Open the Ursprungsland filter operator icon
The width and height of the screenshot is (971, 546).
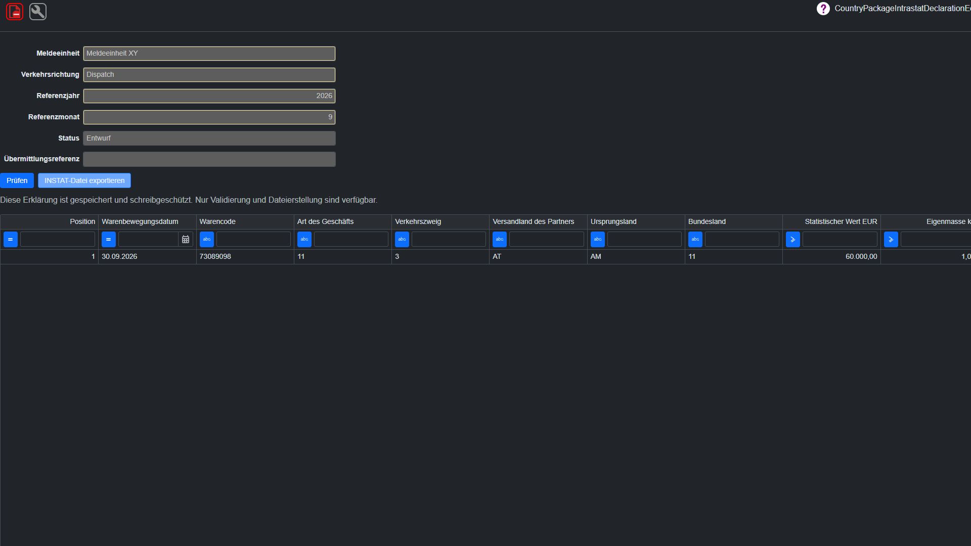tap(598, 239)
